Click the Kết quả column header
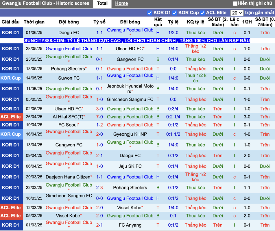The image size is (275, 231). click(158, 22)
